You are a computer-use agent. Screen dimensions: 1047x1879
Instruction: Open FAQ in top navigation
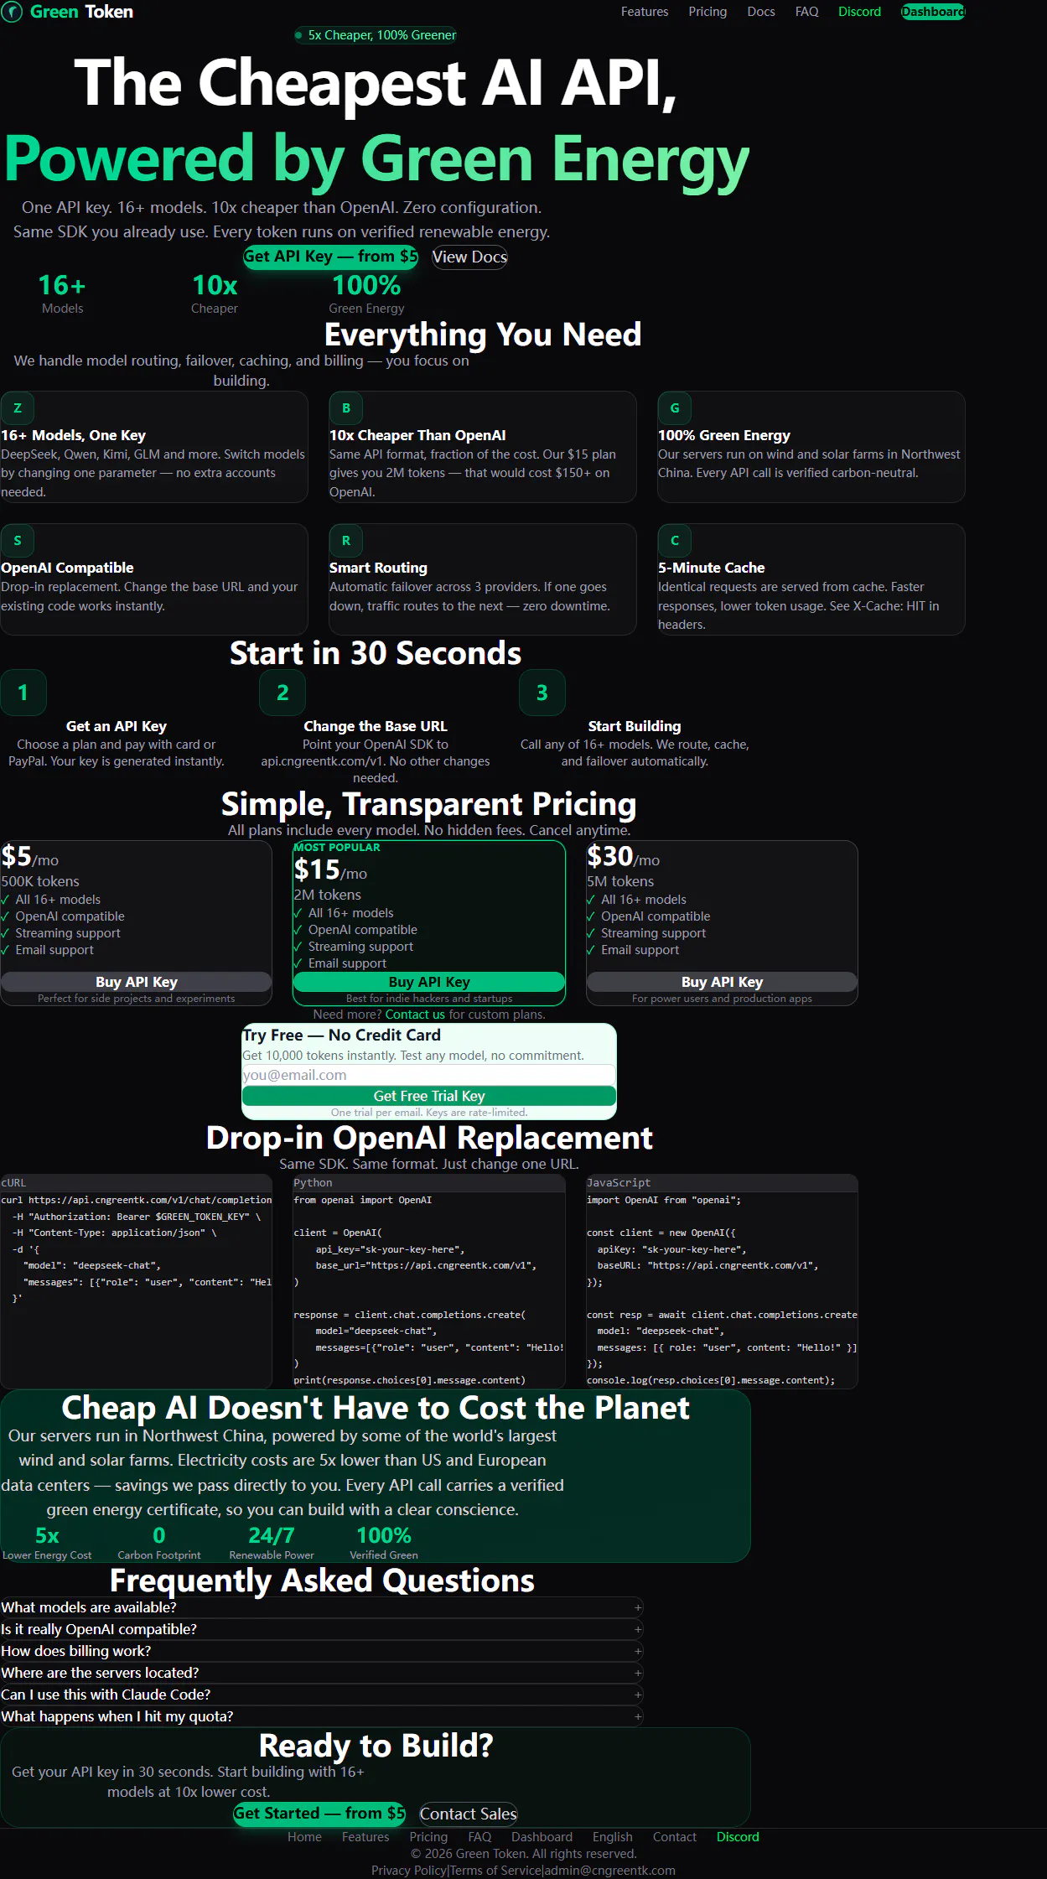coord(807,12)
